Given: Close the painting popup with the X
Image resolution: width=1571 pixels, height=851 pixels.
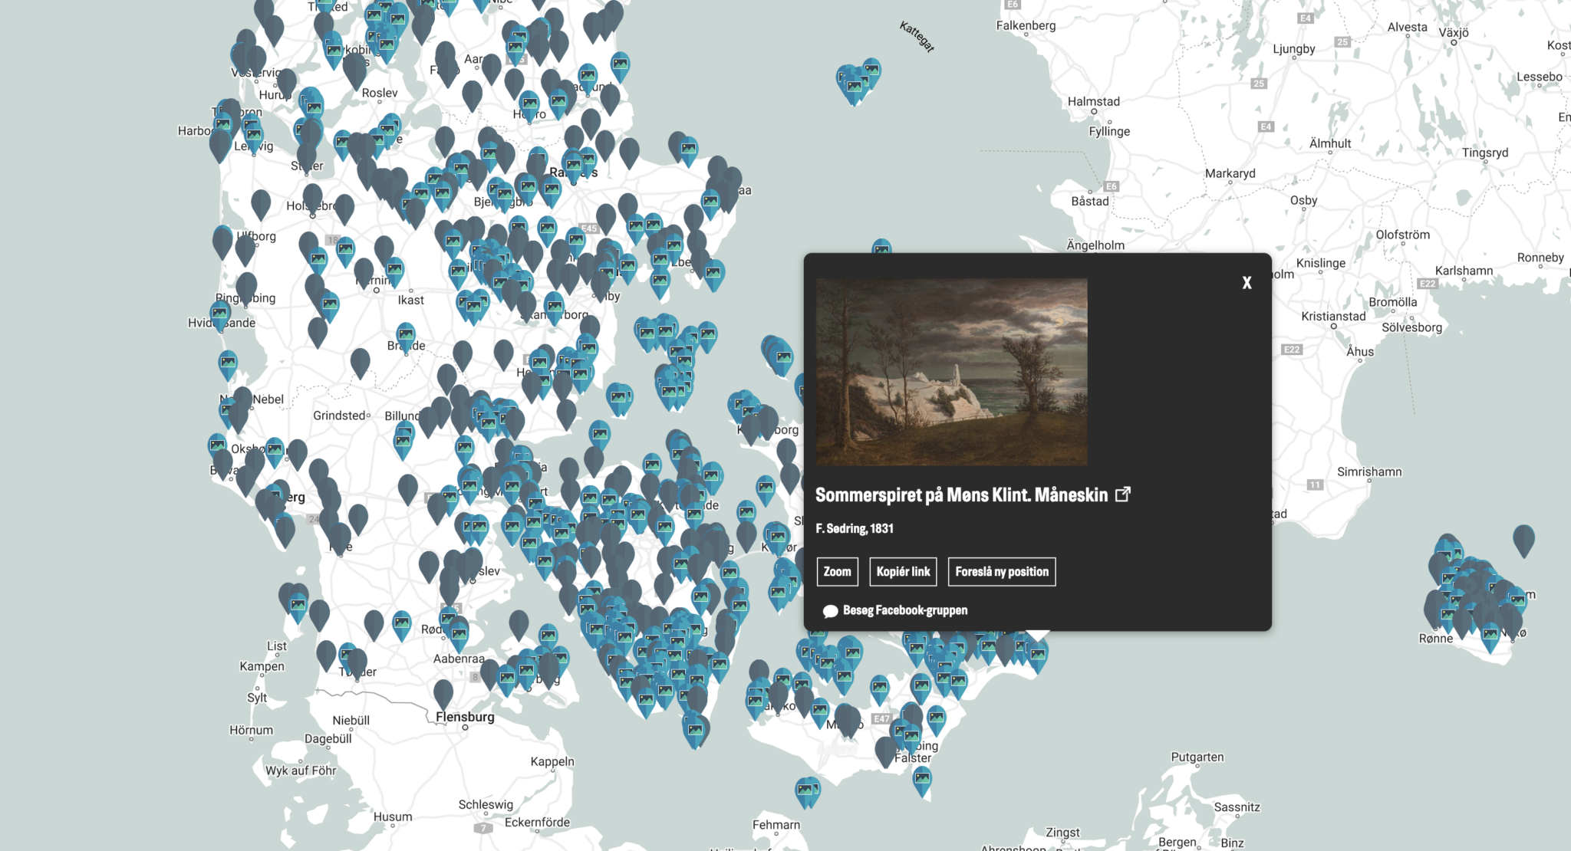Looking at the screenshot, I should tap(1247, 283).
